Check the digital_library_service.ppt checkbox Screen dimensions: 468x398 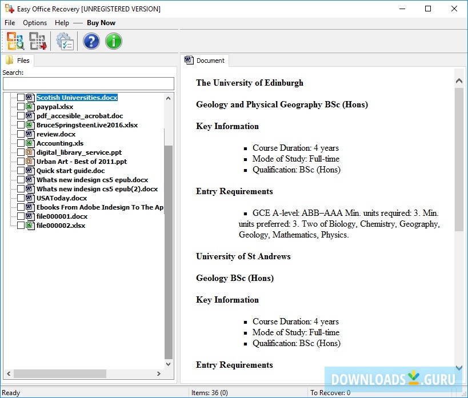21,152
